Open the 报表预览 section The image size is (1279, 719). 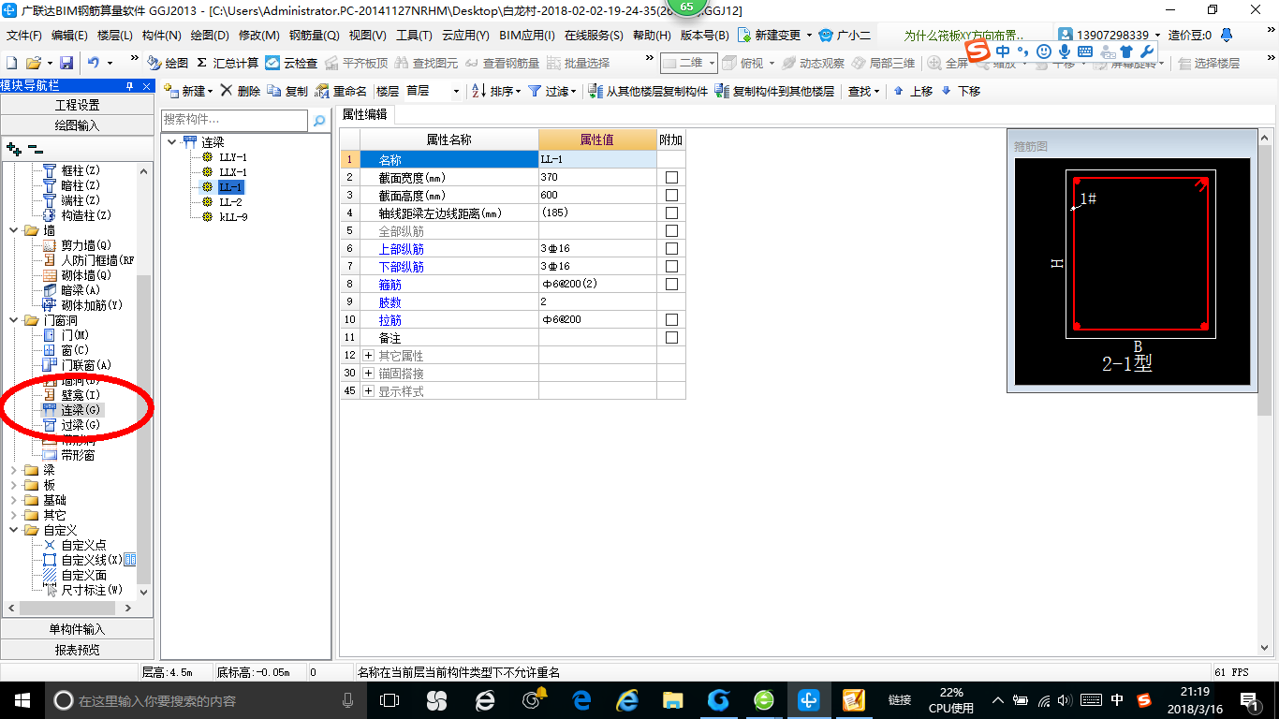click(77, 650)
